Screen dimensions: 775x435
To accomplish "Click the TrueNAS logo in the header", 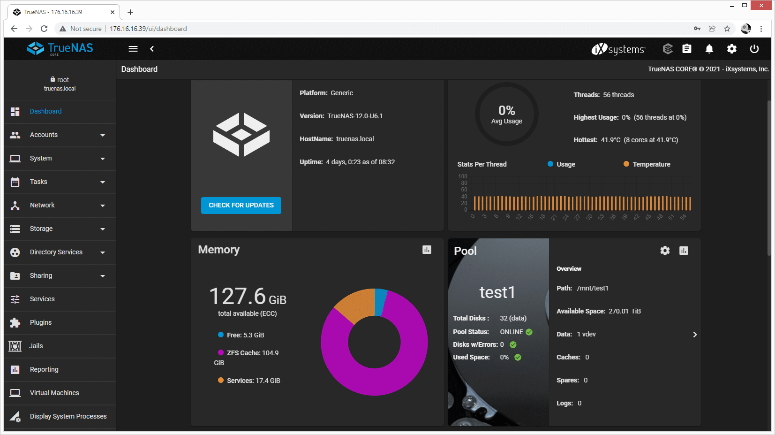I will point(60,48).
